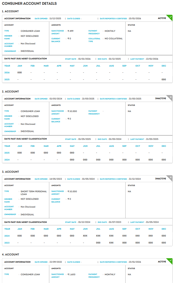Click the INACTIVE status label of account 2

(160, 99)
